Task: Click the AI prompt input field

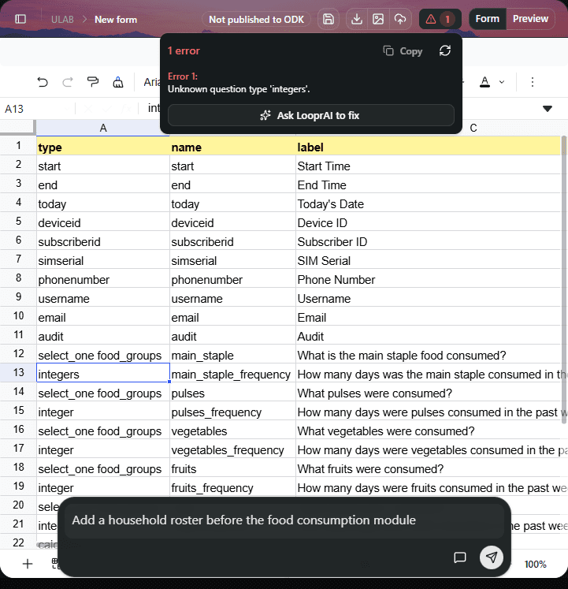Action: click(284, 520)
